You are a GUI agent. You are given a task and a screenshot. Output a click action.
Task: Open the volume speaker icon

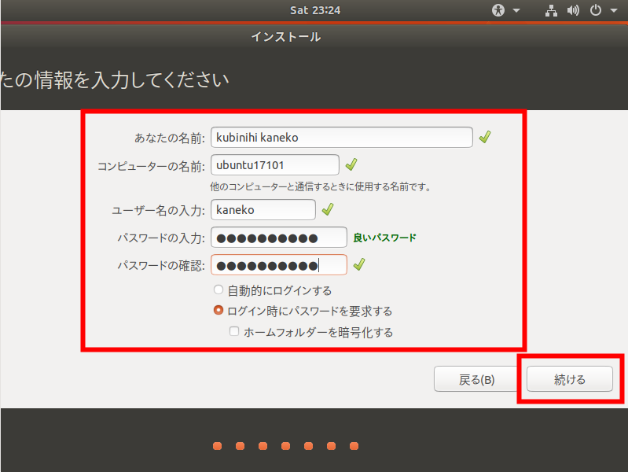point(573,10)
